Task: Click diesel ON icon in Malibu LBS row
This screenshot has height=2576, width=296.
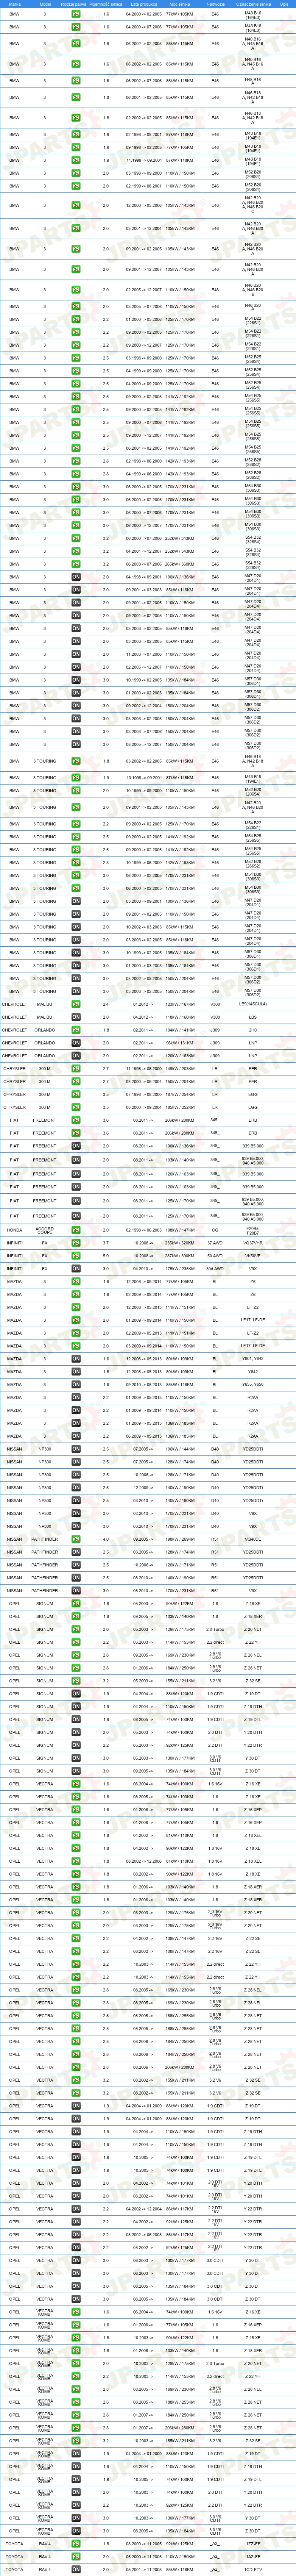Action: pos(76,1017)
